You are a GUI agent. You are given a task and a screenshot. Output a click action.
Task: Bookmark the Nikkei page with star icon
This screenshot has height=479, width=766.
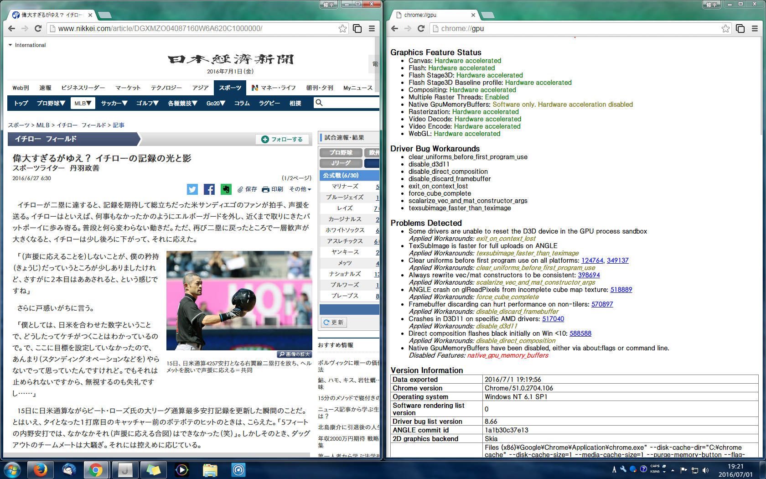pos(342,29)
